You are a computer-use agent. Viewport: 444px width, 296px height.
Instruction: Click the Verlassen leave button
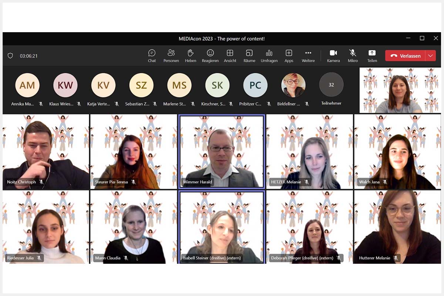tap(406, 56)
